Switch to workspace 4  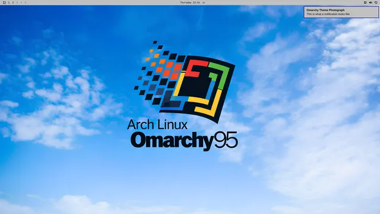click(x=21, y=2)
